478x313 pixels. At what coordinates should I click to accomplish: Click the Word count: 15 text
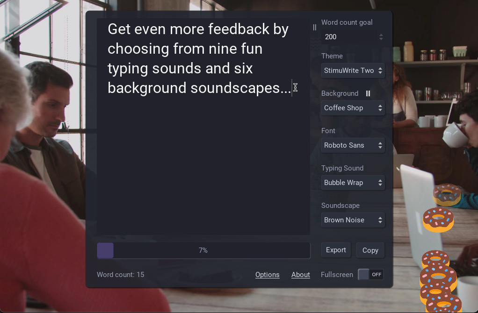tap(120, 275)
